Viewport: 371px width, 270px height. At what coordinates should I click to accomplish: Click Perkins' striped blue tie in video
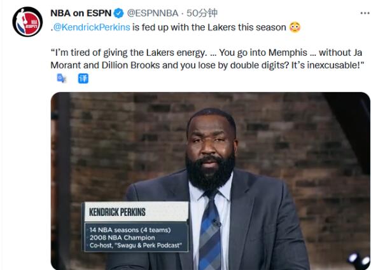[210, 231]
